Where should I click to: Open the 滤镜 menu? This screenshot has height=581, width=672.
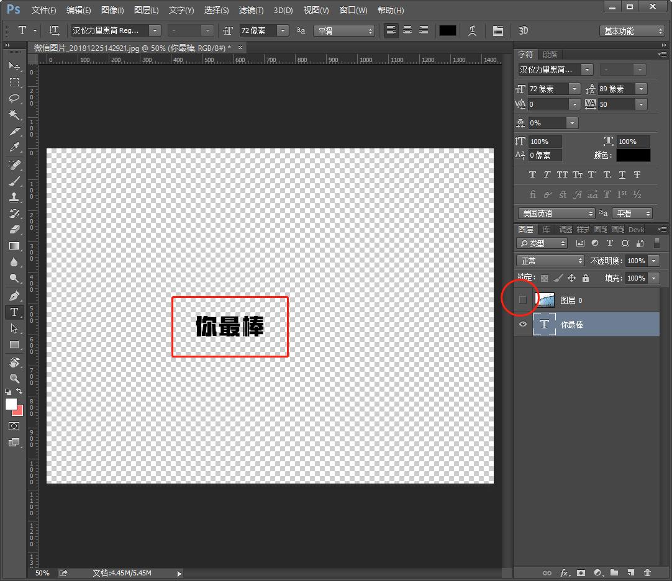click(x=251, y=10)
